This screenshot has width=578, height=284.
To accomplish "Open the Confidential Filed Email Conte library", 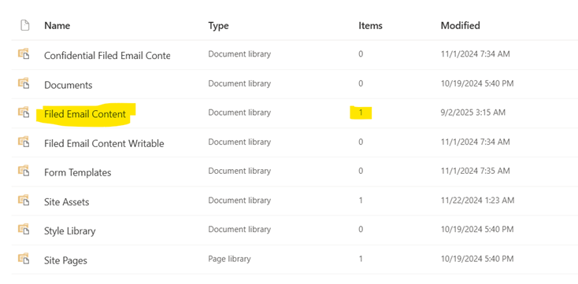I will (107, 56).
